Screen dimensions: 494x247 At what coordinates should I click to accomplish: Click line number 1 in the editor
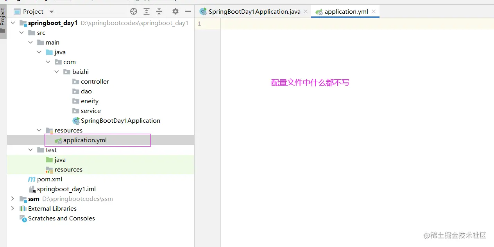[199, 23]
